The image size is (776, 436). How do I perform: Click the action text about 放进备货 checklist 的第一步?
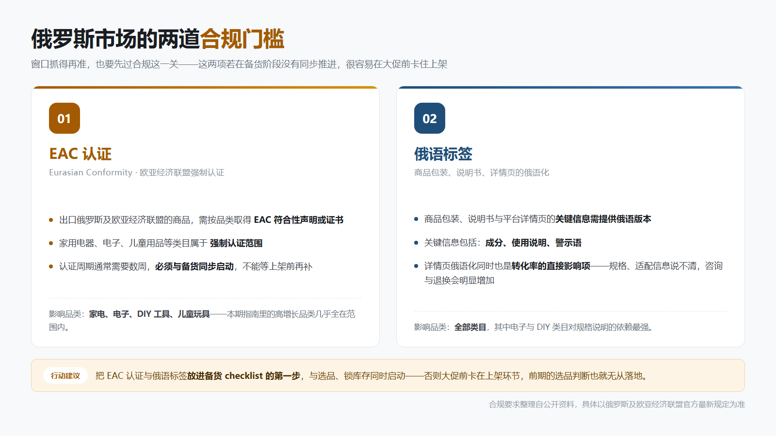point(372,375)
